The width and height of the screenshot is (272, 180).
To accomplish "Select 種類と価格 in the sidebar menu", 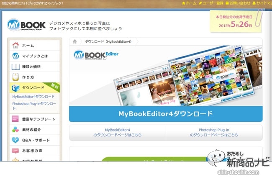I will pyautogui.click(x=34, y=67).
